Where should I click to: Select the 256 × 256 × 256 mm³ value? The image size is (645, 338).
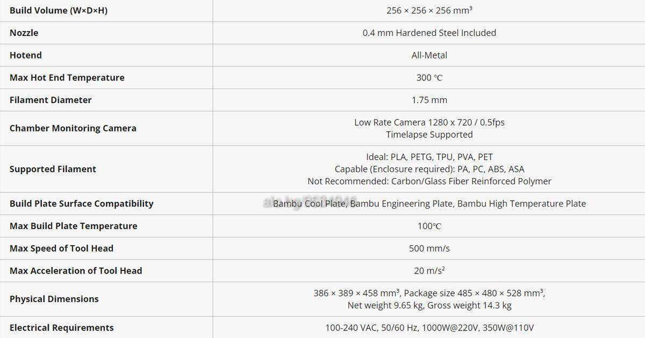(429, 10)
